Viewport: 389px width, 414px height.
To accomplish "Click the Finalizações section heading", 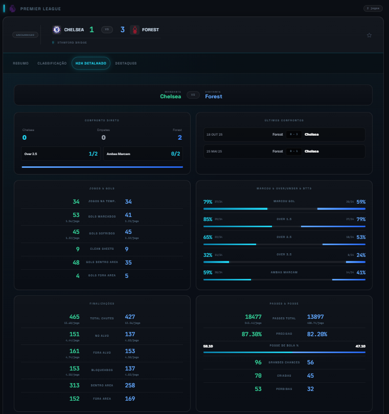I will coord(102,303).
